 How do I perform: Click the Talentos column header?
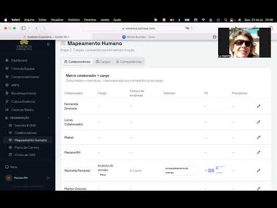[169, 93]
